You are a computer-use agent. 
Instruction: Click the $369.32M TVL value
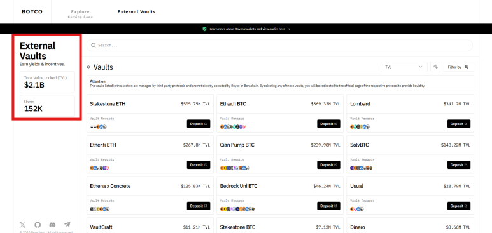[x=325, y=104]
